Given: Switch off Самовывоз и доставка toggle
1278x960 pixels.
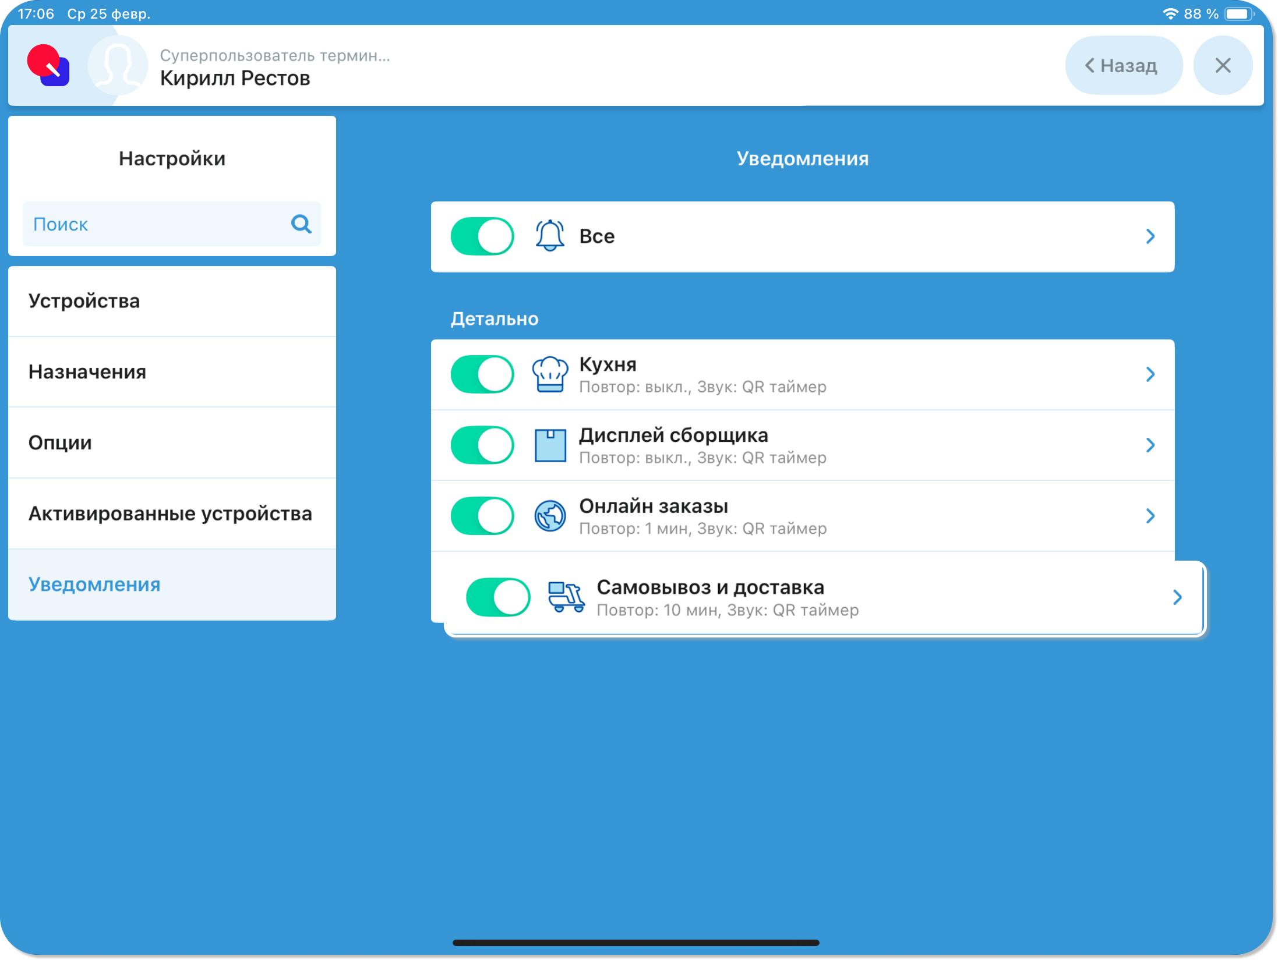Looking at the screenshot, I should (x=498, y=597).
